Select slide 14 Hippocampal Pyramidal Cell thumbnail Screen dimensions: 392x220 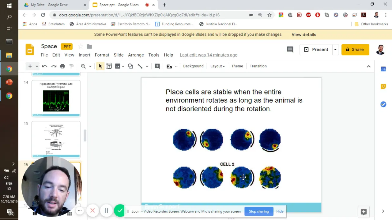coord(56,98)
